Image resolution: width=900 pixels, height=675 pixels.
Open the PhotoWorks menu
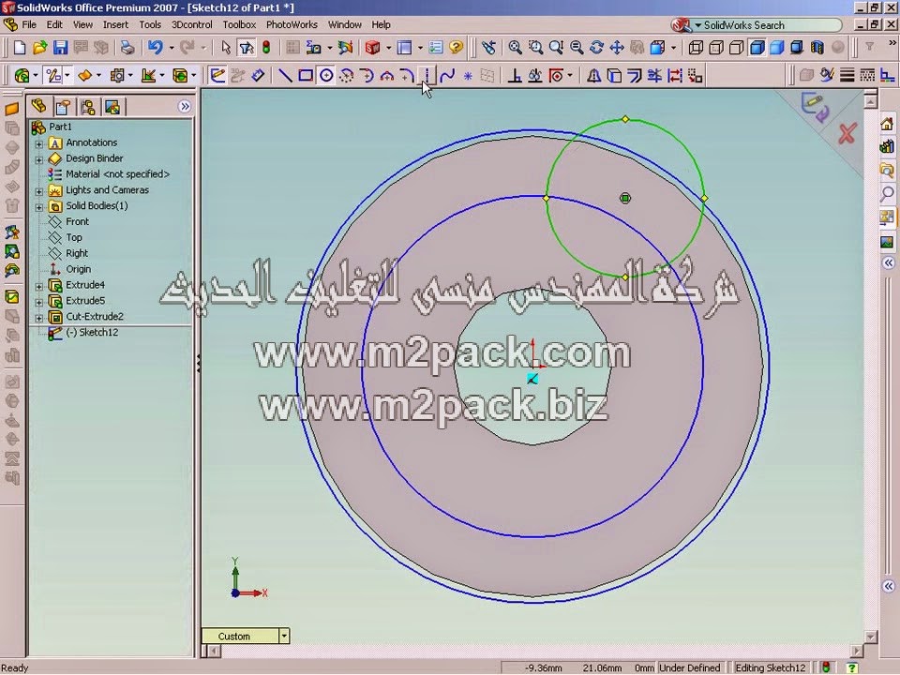(292, 24)
